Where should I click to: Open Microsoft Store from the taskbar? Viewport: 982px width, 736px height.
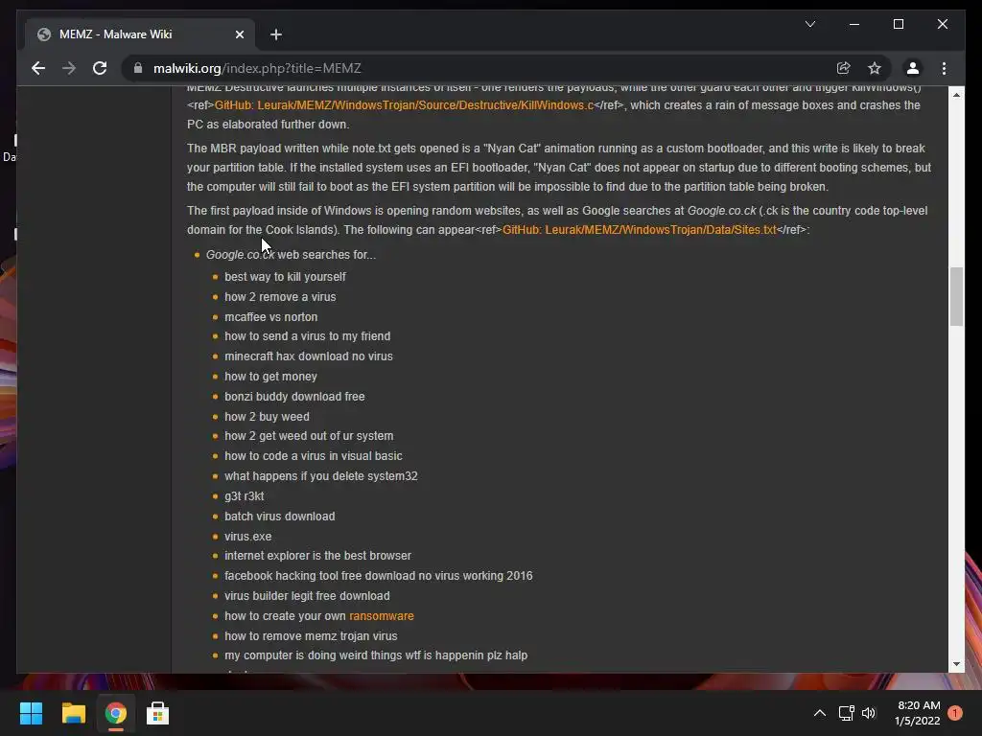click(158, 713)
